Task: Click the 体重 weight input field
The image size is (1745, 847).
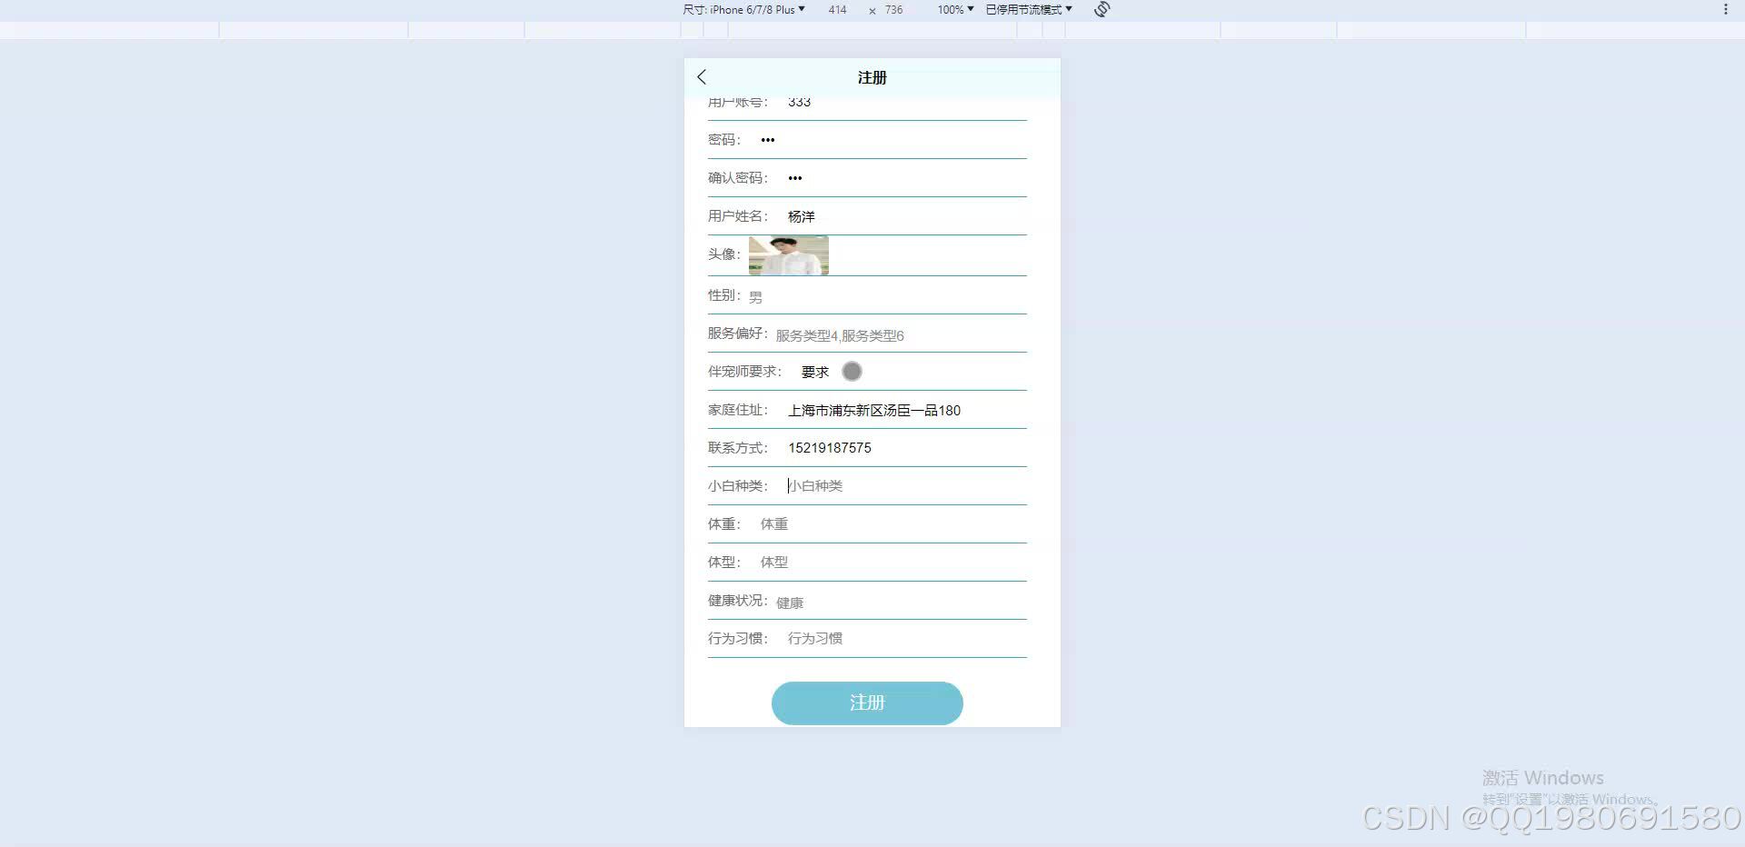Action: point(882,524)
